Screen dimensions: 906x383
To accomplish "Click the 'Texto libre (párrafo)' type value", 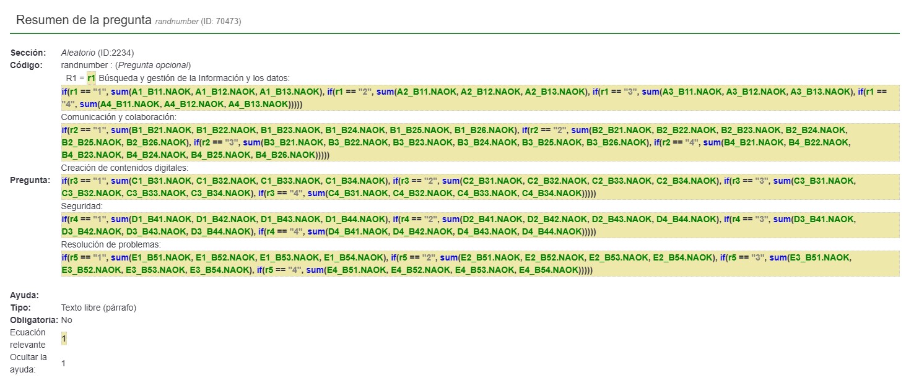I will pyautogui.click(x=98, y=308).
